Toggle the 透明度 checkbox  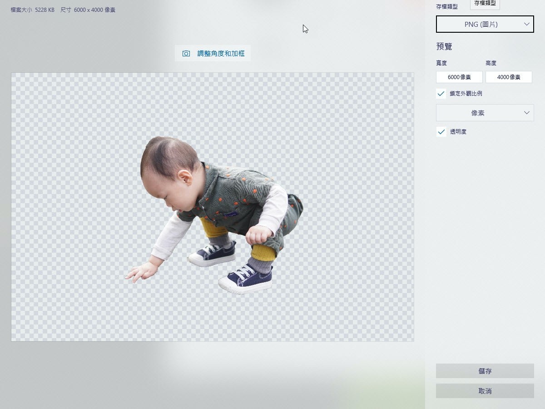[x=441, y=132]
